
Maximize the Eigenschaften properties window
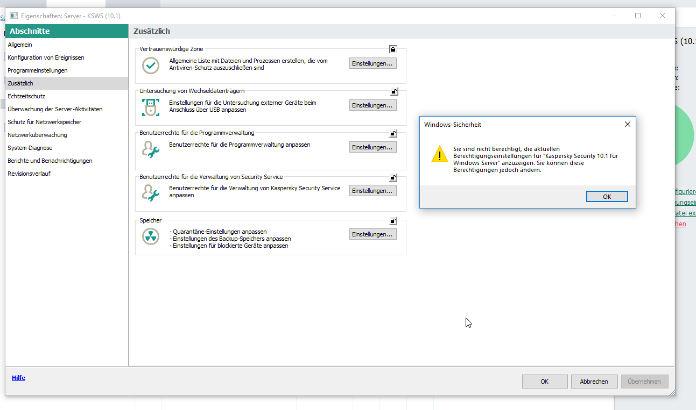[638, 16]
